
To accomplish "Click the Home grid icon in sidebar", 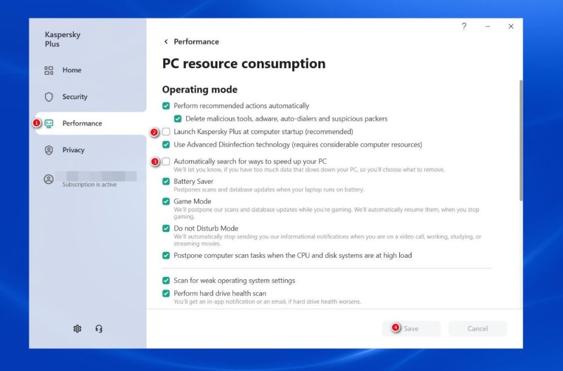I will click(49, 70).
